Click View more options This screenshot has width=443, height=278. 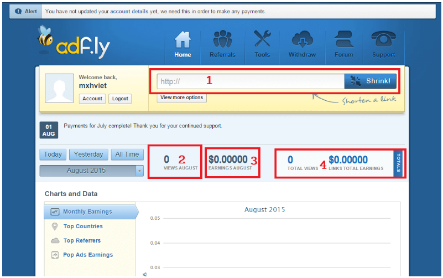[181, 97]
